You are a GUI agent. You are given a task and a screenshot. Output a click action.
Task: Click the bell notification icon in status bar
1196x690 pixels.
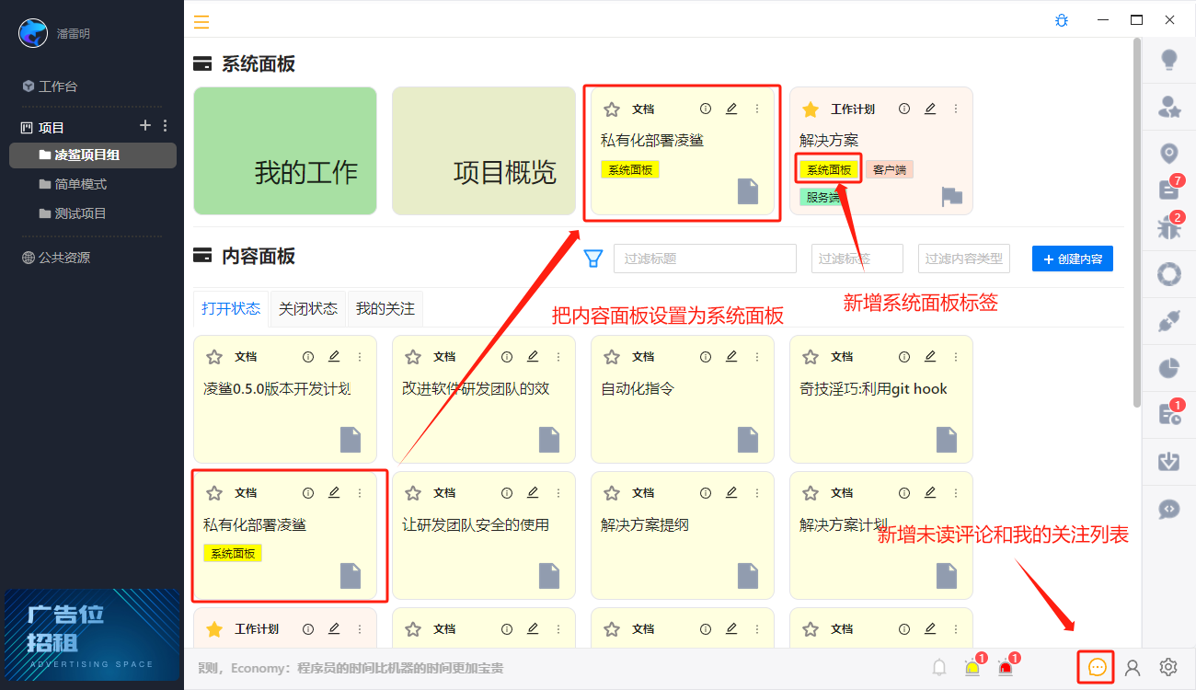[x=939, y=667]
